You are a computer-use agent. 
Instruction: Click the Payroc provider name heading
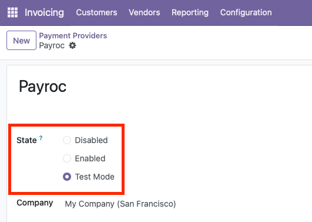pyautogui.click(x=42, y=87)
